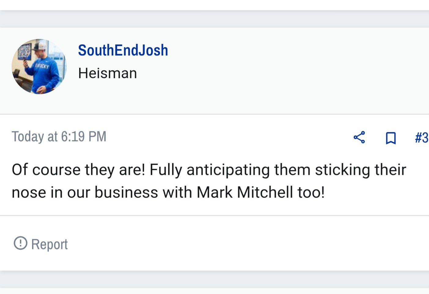Select the Heisman user title
This screenshot has width=429, height=294.
tap(107, 73)
